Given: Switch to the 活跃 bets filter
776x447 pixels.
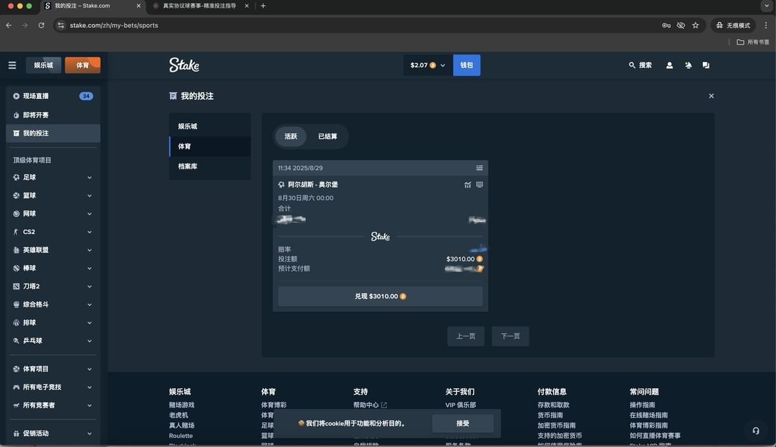Looking at the screenshot, I should pyautogui.click(x=291, y=136).
